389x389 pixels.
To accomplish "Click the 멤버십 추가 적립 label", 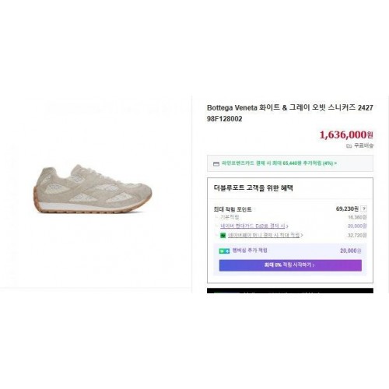I will [250, 251].
